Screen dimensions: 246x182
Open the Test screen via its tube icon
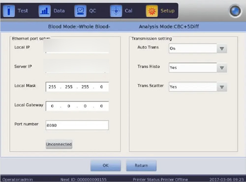coord(9,11)
